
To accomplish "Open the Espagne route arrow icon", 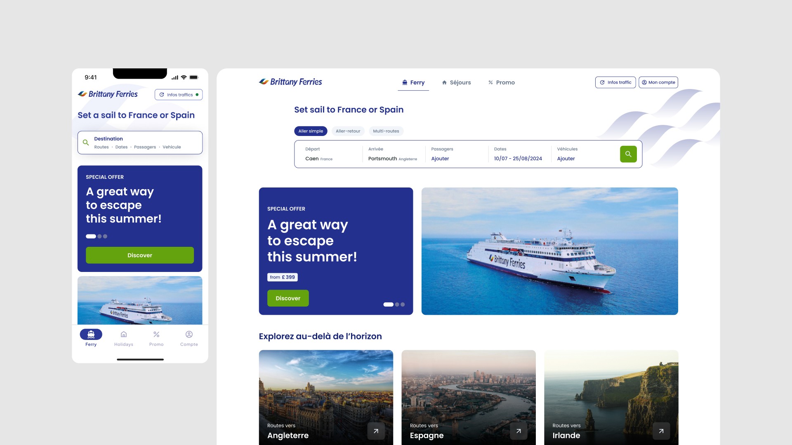I will tap(519, 431).
